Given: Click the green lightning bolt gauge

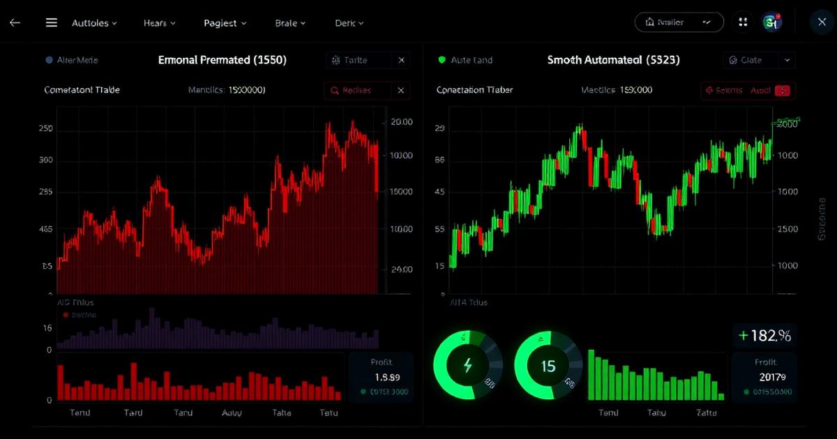Looking at the screenshot, I should click(468, 365).
